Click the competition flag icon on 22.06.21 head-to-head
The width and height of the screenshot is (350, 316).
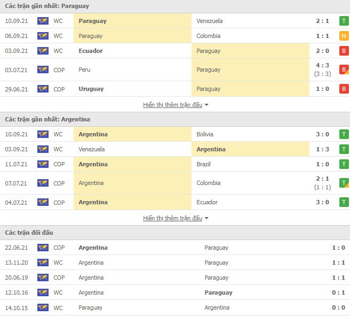[43, 248]
